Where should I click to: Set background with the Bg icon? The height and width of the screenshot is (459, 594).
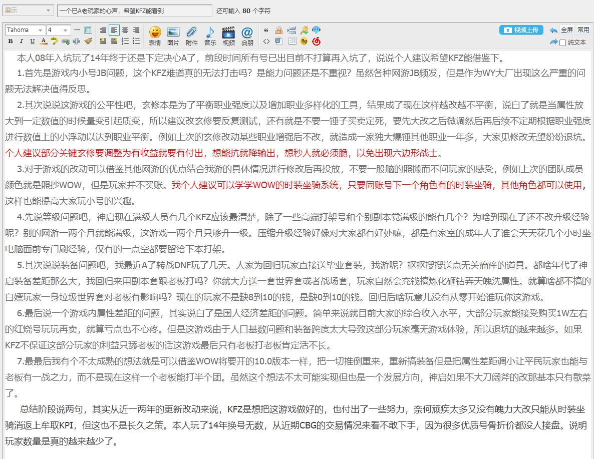click(304, 41)
